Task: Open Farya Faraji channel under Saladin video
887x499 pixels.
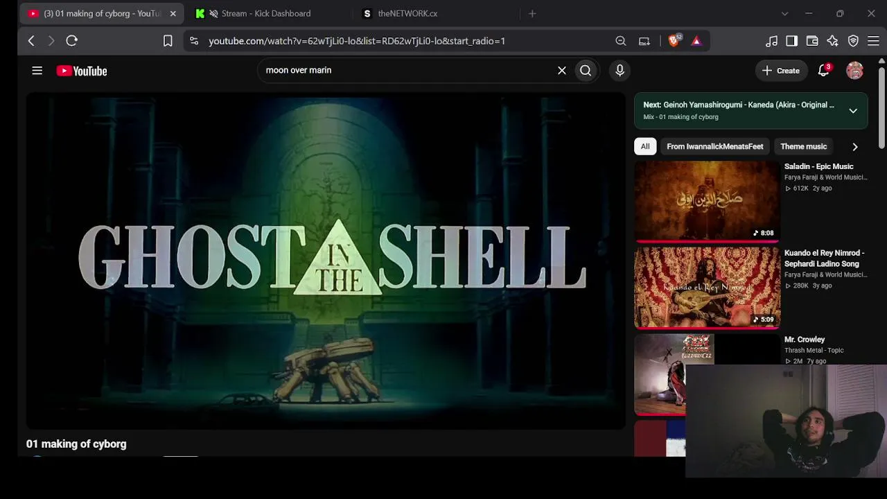Action: 825,177
